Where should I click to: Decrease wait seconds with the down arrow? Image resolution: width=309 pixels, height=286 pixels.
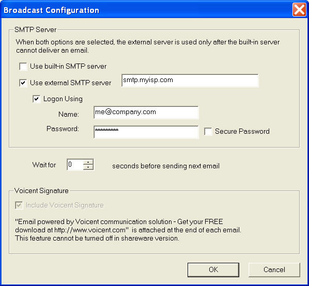[x=88, y=167]
